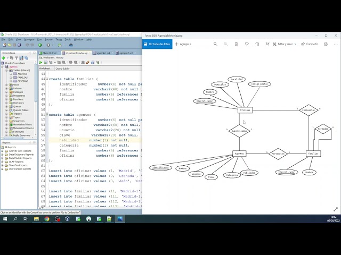Switch to the Query Builder tab
The height and width of the screenshot is (255, 341).
click(x=62, y=69)
